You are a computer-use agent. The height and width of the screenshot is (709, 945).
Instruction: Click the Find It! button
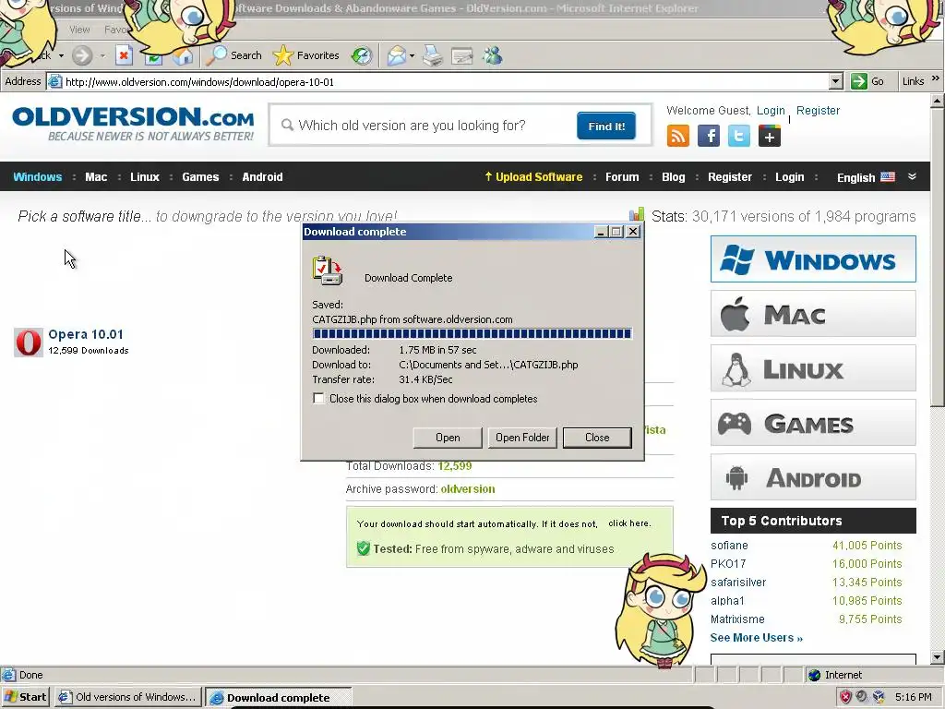click(x=605, y=126)
